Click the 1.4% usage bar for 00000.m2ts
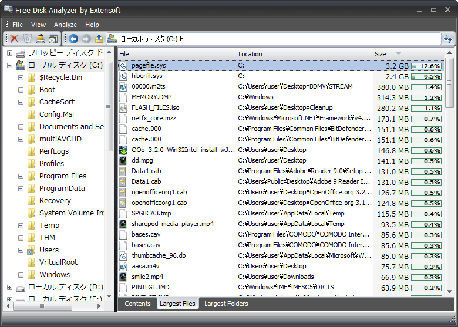Screen dimensions: 458x327 (426, 87)
